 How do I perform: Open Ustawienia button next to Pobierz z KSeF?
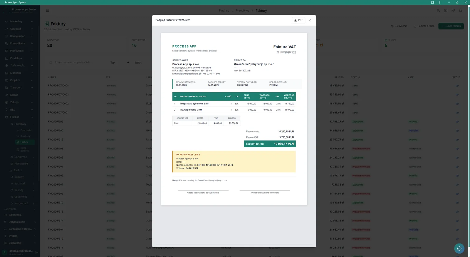click(399, 26)
